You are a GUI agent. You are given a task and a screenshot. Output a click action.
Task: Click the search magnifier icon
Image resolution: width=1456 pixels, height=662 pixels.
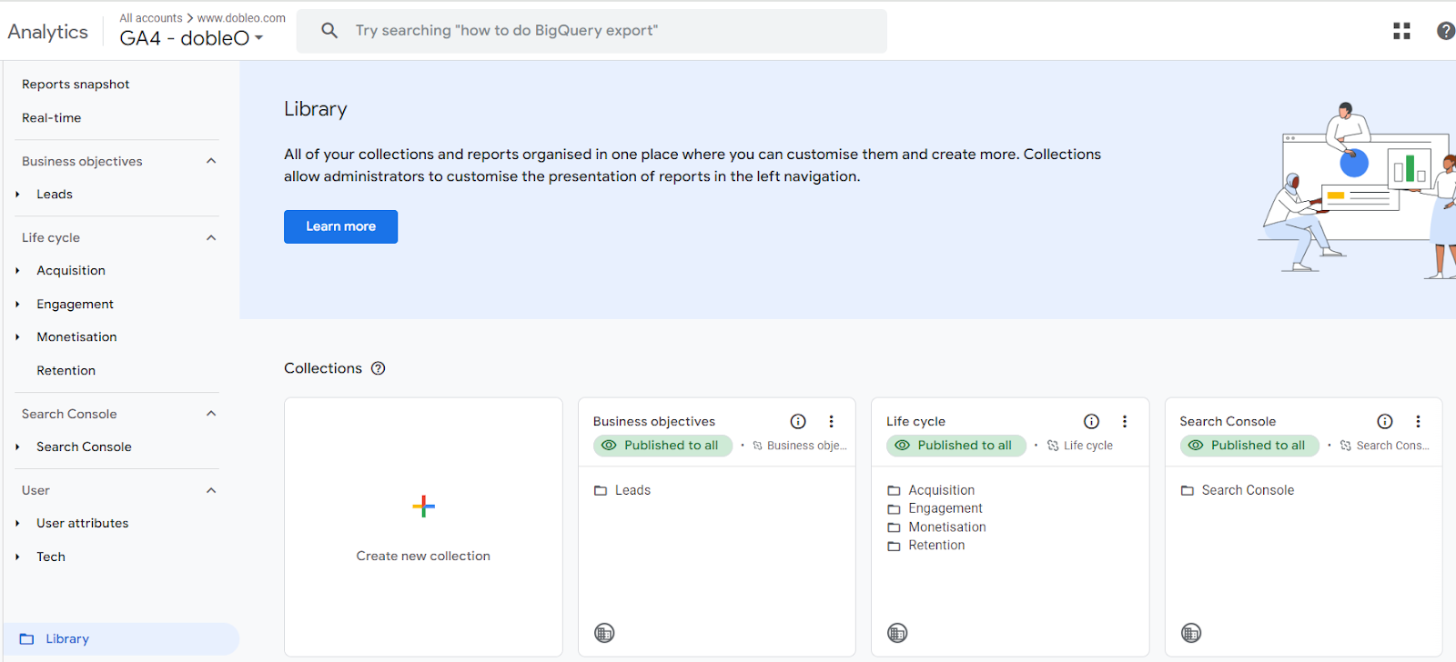329,31
